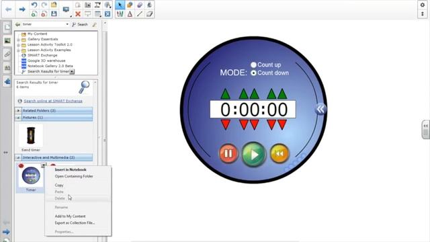Click the 0:00:00 time display
The height and width of the screenshot is (242, 430).
pos(253,110)
